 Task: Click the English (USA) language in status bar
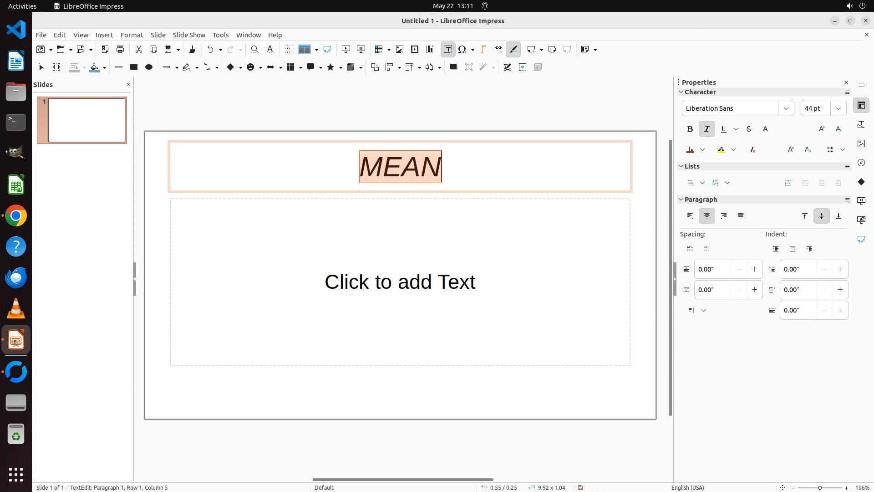pos(687,487)
